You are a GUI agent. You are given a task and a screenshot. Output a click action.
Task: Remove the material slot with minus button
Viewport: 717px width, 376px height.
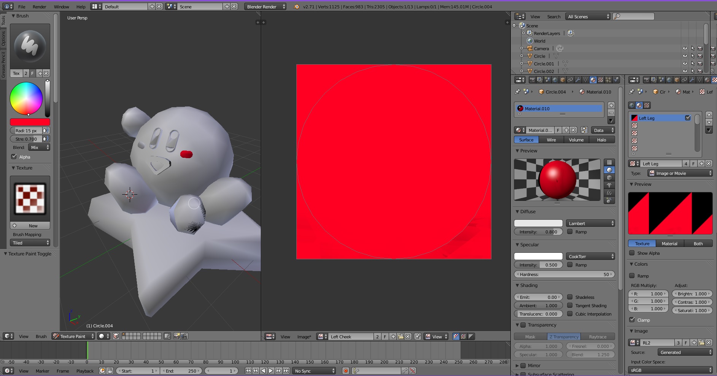[x=611, y=113]
